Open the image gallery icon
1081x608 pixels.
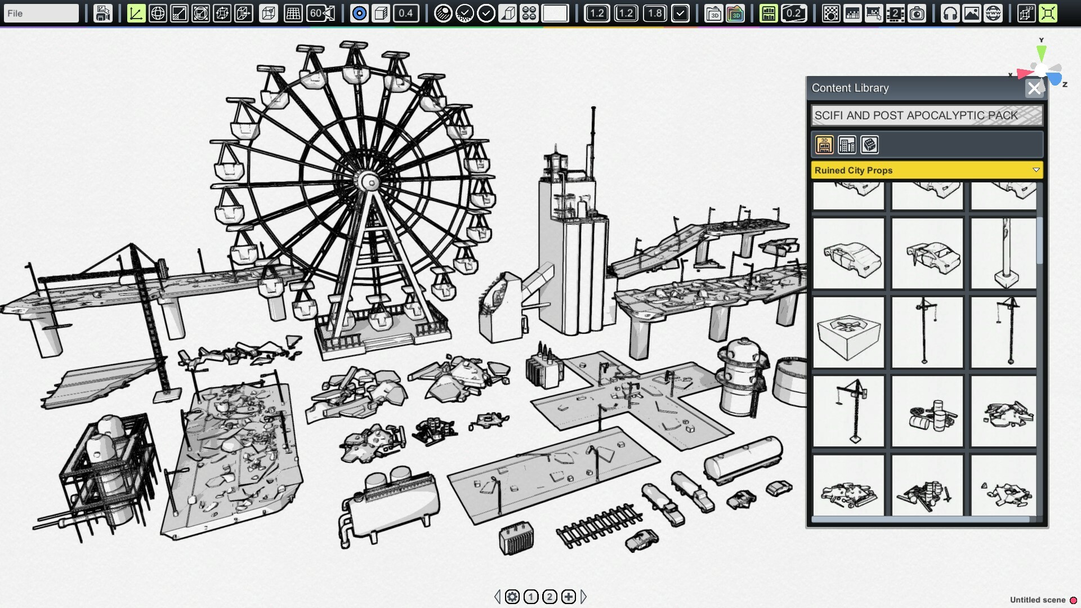(x=972, y=13)
